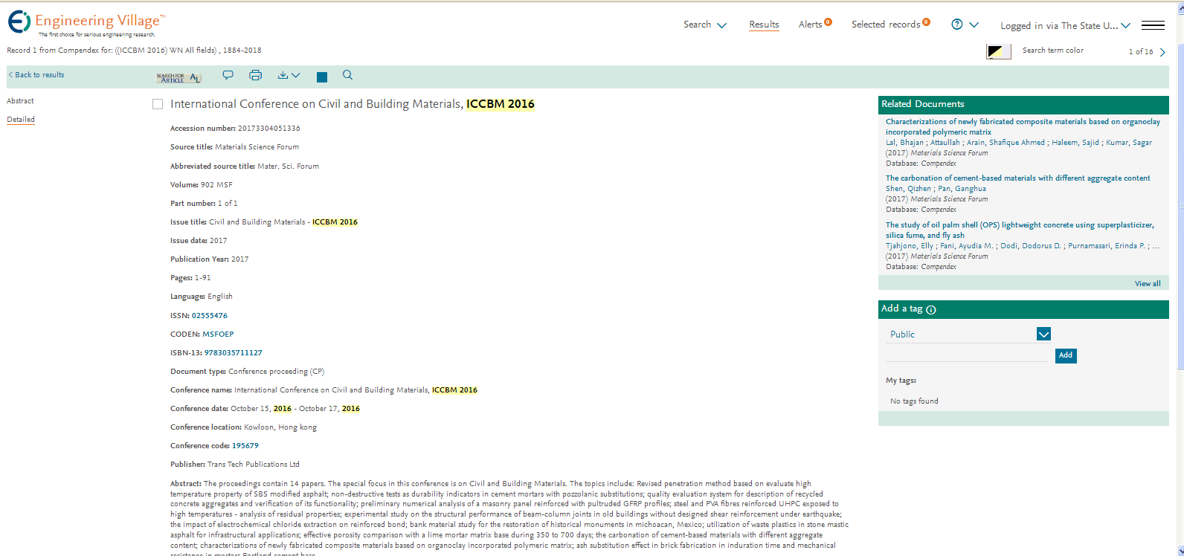
Task: Open the help question mark icon
Action: click(957, 25)
